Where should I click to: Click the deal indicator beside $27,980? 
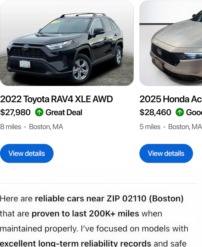(39, 112)
